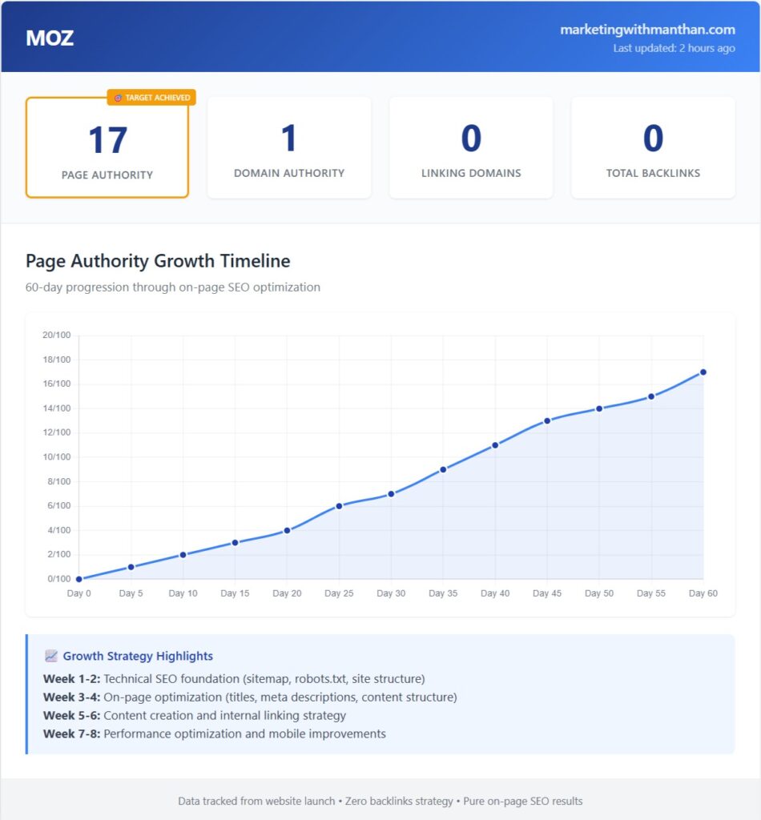761x820 pixels.
Task: Click the 20/100 y-axis label
Action: tap(57, 336)
